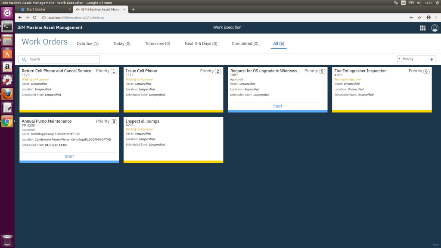The height and width of the screenshot is (248, 441).
Task: Open the Trash from the dock
Action: point(7,240)
